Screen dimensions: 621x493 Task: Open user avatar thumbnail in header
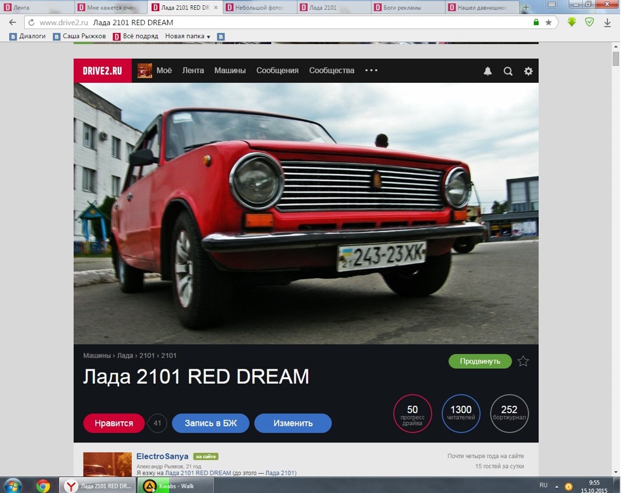pyautogui.click(x=144, y=71)
